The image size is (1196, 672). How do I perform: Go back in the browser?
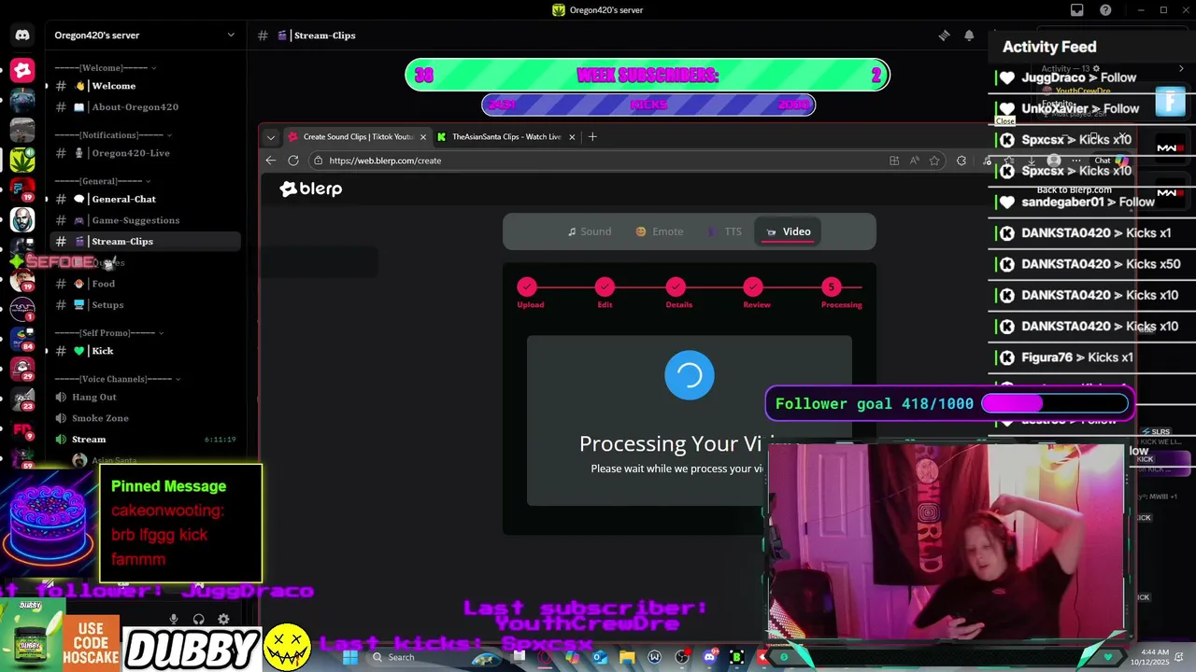[x=271, y=161]
